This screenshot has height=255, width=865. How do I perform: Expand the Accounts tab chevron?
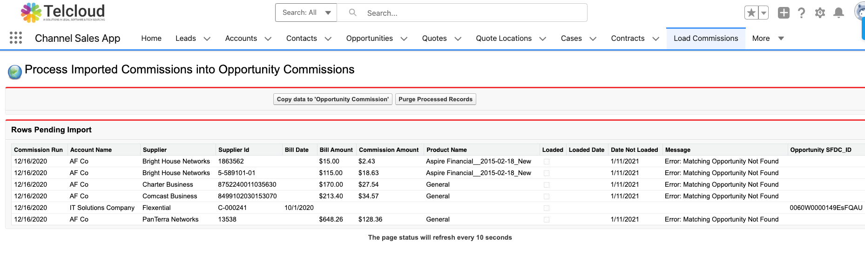[x=268, y=39]
